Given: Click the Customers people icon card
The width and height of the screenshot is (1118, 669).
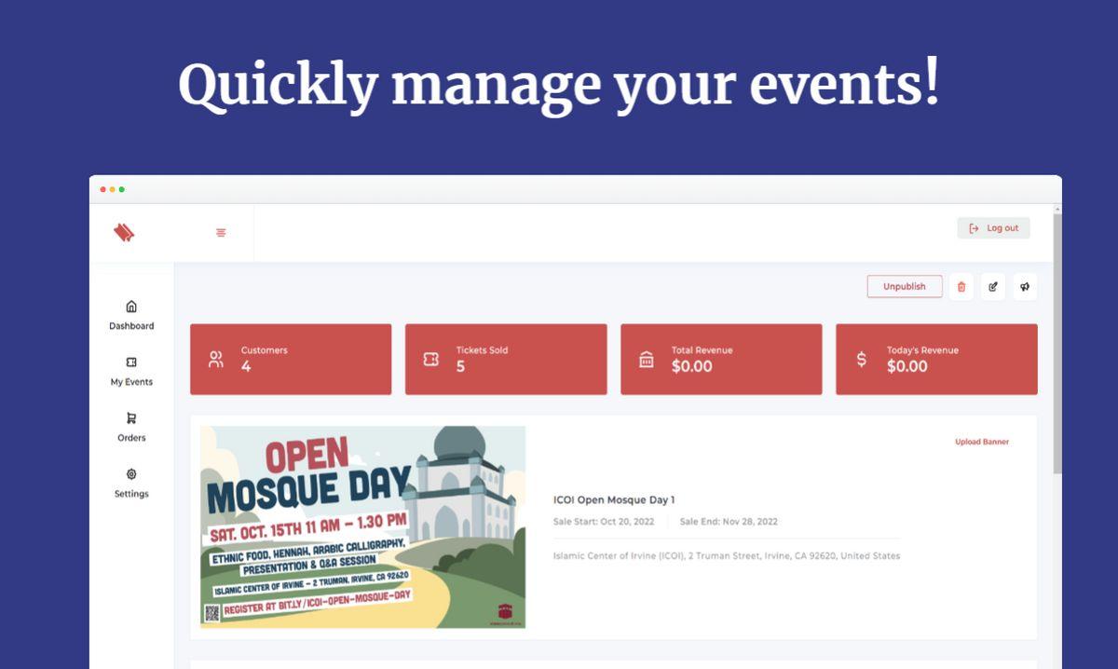Looking at the screenshot, I should click(x=216, y=360).
